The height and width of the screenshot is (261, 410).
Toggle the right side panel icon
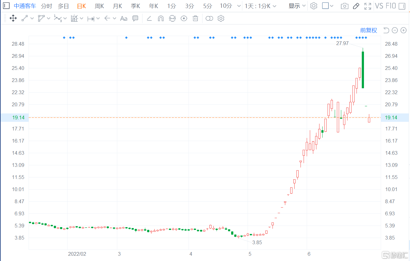[x=402, y=6]
